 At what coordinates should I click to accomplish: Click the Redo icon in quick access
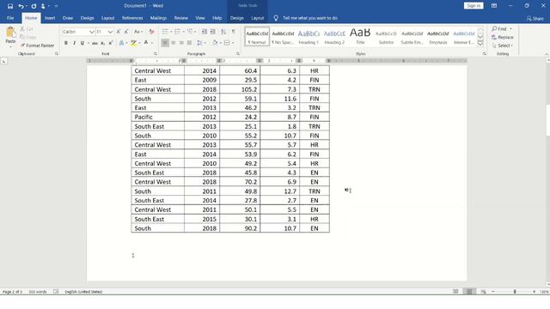[x=34, y=6]
